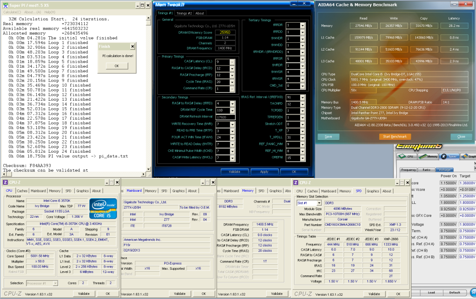Click the Z icon of the CPU-Z SPD window
Viewport: 476px width, 299px height.
tap(295, 182)
